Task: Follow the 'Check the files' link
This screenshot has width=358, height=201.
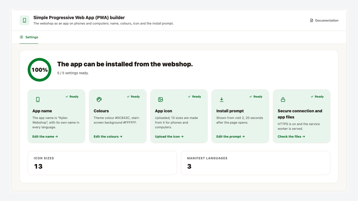Action: coord(291,136)
